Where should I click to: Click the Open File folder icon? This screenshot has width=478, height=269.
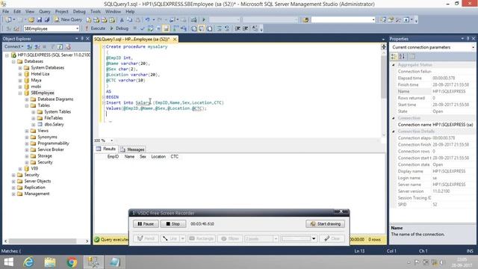(31, 19)
